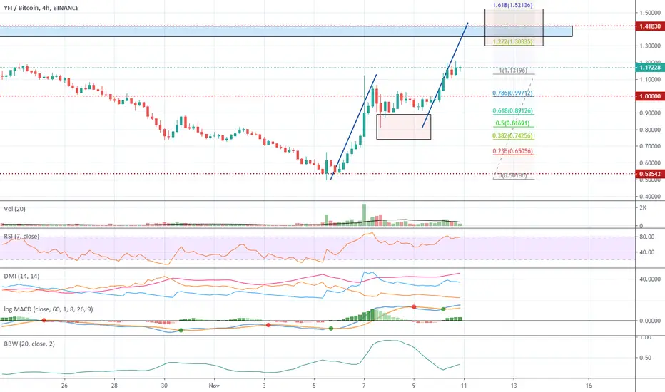Click the YFI / Bitcoin, 4h, BINANCE chart title

[41, 8]
